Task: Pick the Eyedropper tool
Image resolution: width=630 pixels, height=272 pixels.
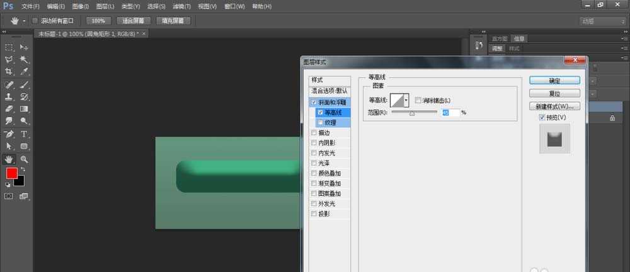Action: 24,72
